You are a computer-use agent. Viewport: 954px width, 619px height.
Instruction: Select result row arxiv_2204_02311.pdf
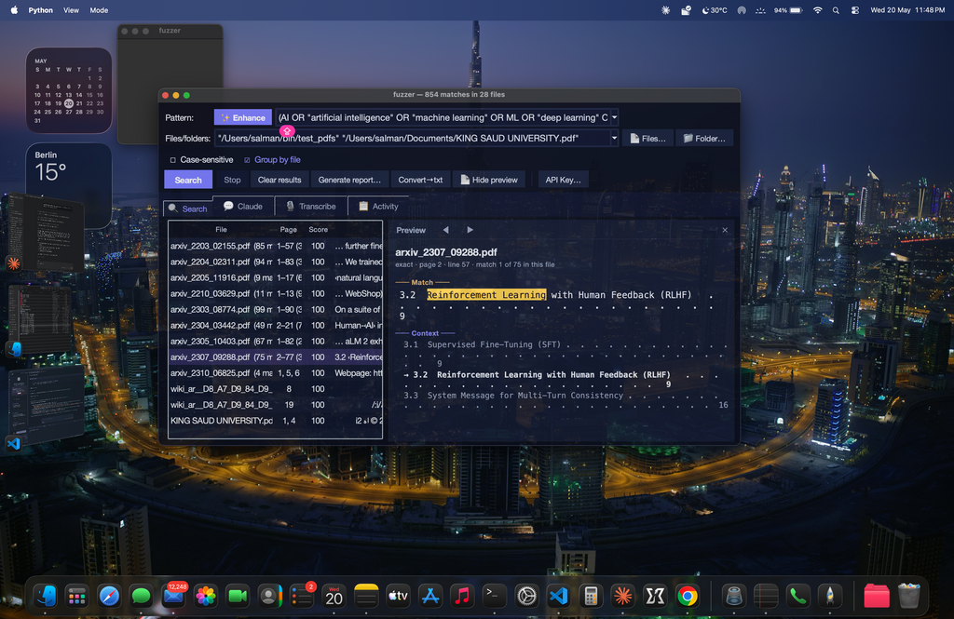(276, 262)
